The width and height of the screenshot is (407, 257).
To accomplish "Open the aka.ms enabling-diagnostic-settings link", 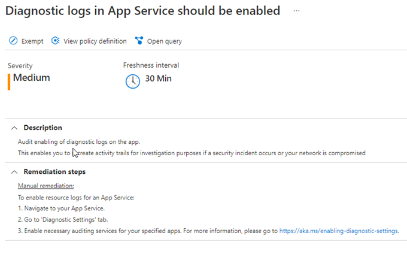I will 339,230.
